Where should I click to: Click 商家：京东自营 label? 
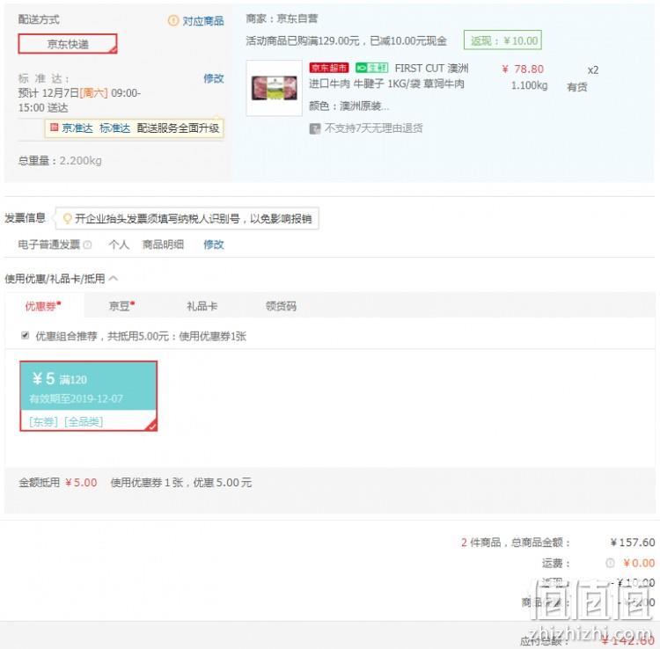(x=282, y=18)
